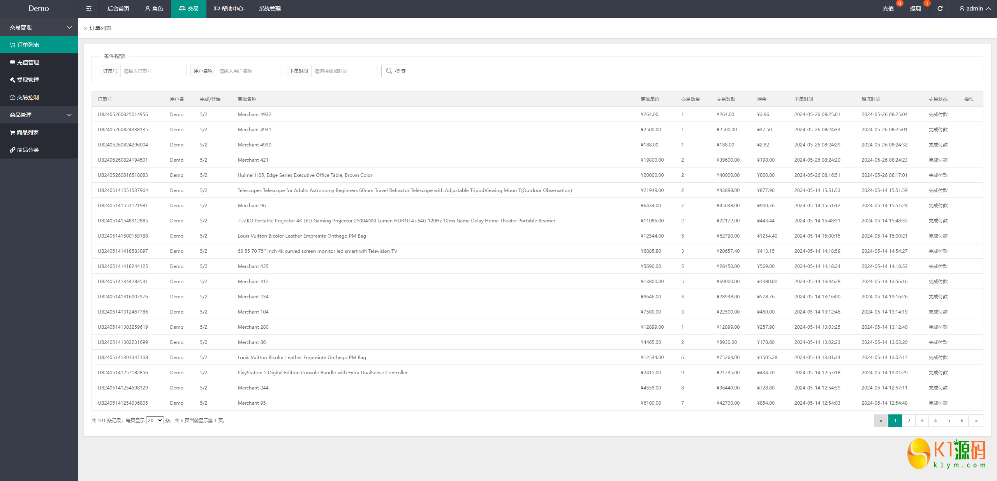
Task: Click the 交易状态 column header
Action: [938, 99]
